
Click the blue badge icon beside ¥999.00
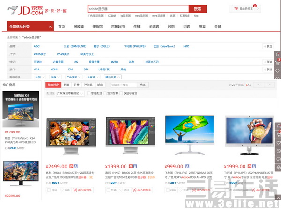coord(187,166)
